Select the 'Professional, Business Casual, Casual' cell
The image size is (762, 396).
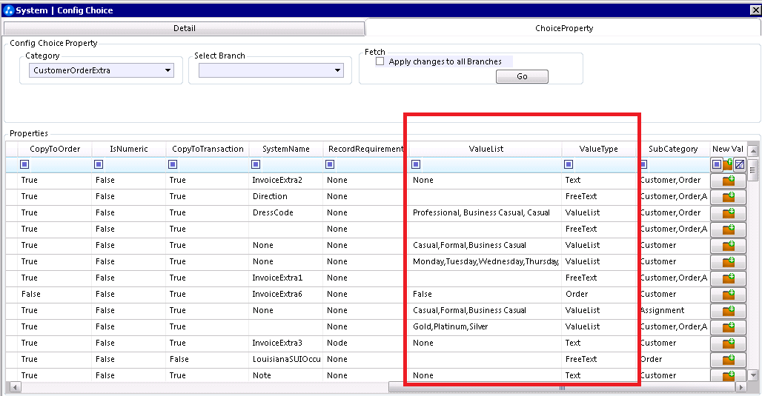(486, 212)
